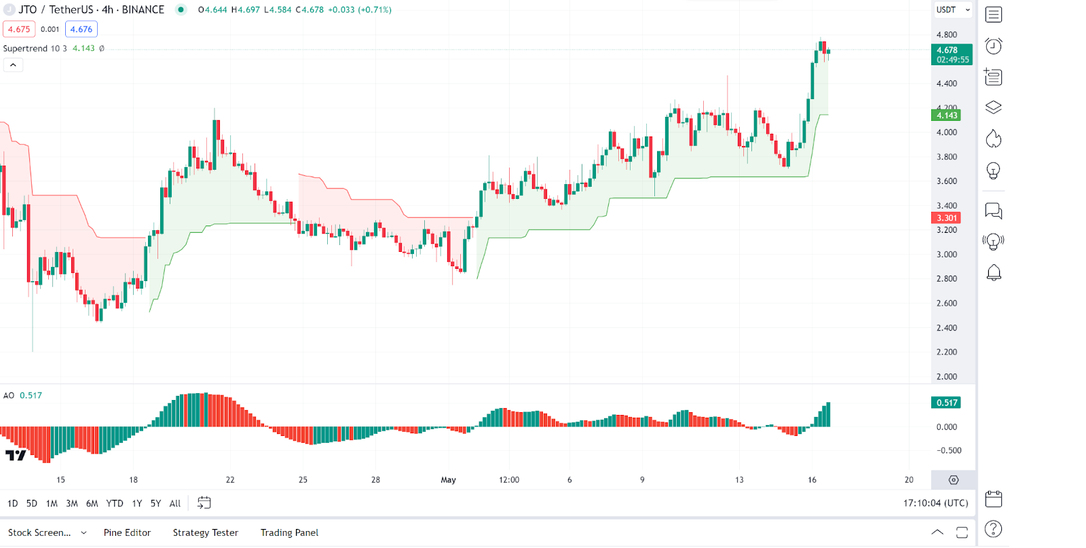Viewport: 1086px width, 548px height.
Task: Click the 12:00 label on time axis
Action: tap(509, 480)
